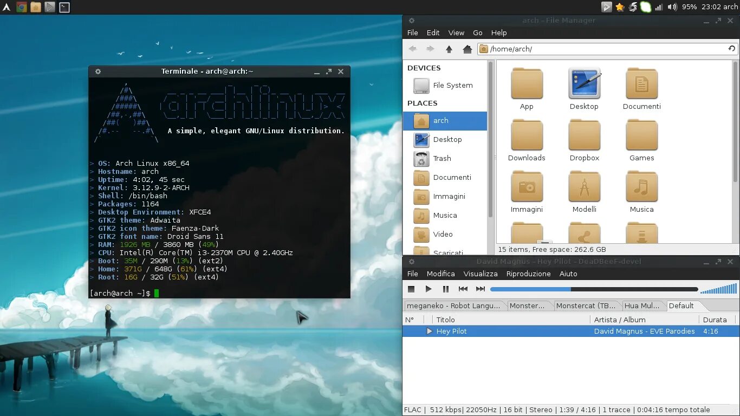The width and height of the screenshot is (740, 416).
Task: Open the View menu in File Manager
Action: (456, 32)
